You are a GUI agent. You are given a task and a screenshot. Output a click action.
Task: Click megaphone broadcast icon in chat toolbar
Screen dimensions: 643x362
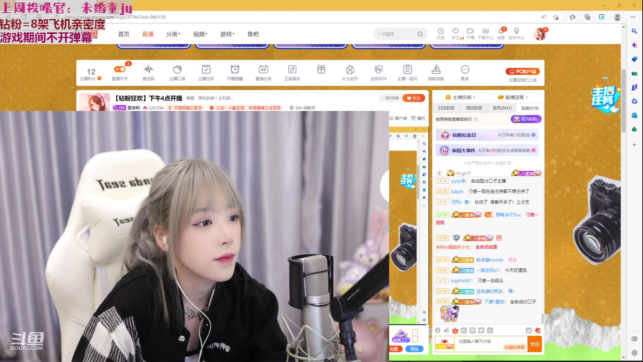tap(446, 330)
